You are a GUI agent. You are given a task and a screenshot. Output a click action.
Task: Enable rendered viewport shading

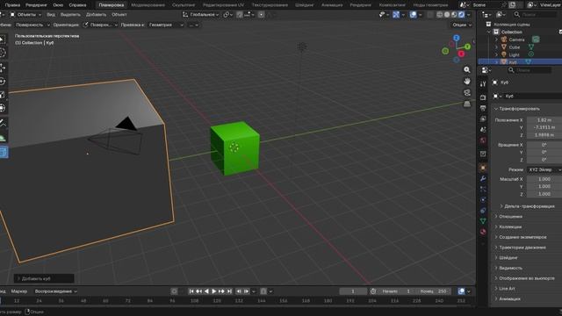click(462, 15)
